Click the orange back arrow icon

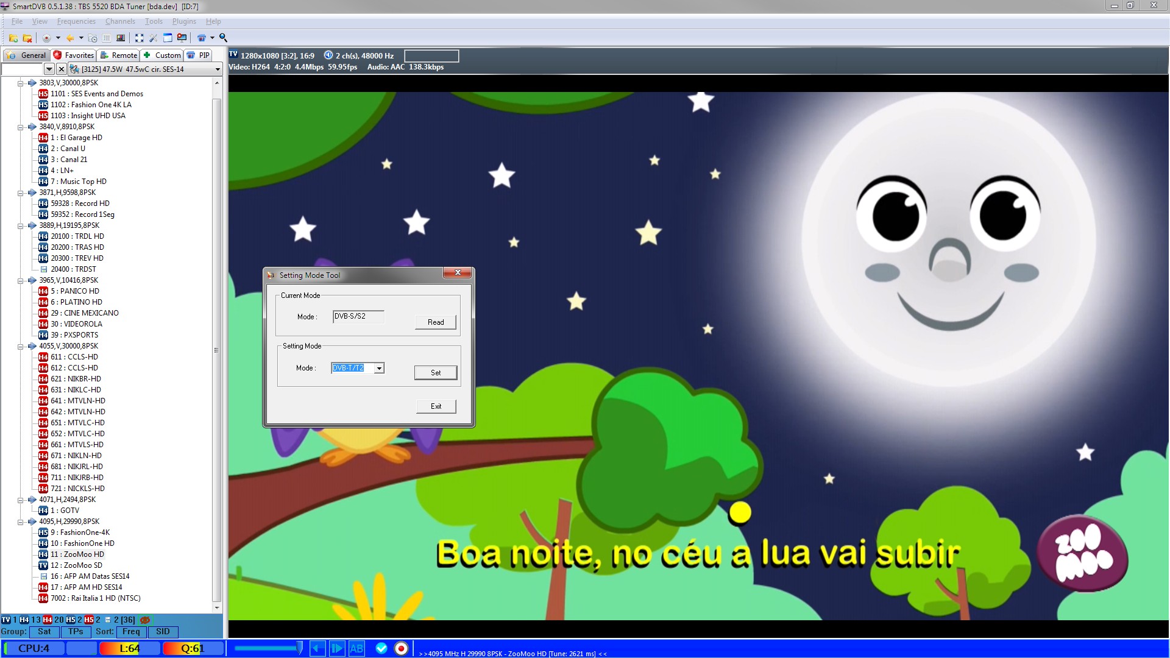[x=70, y=38]
